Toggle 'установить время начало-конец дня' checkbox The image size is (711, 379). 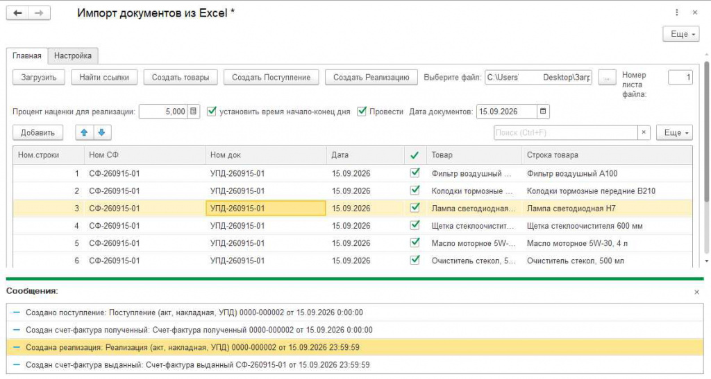click(211, 112)
